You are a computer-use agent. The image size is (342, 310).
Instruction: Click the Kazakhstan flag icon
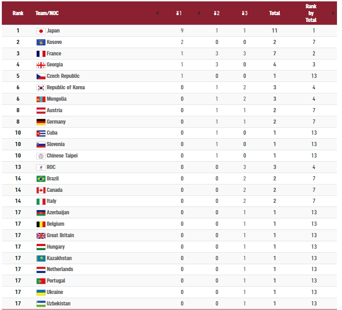click(41, 258)
